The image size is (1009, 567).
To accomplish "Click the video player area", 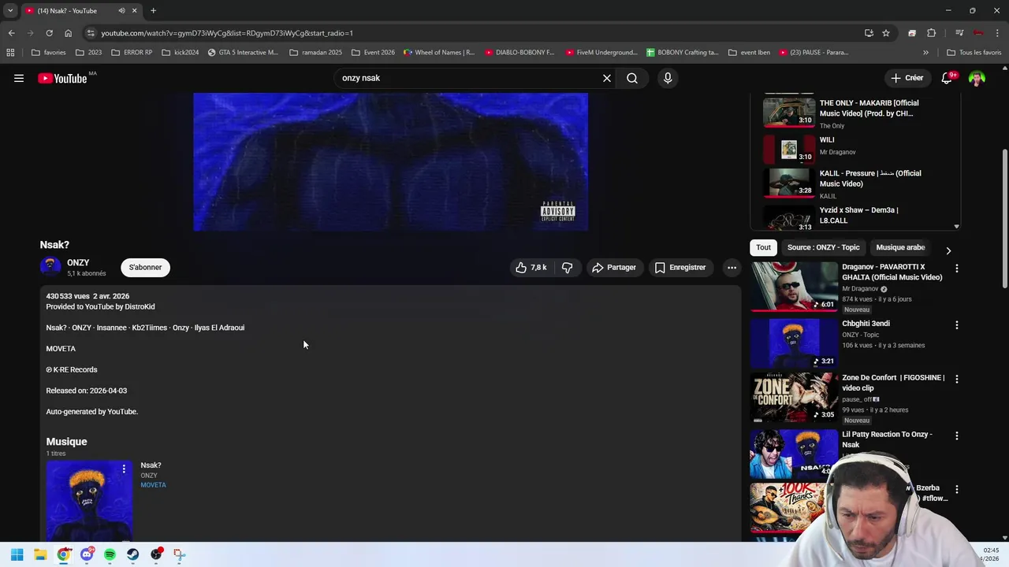I will click(390, 162).
